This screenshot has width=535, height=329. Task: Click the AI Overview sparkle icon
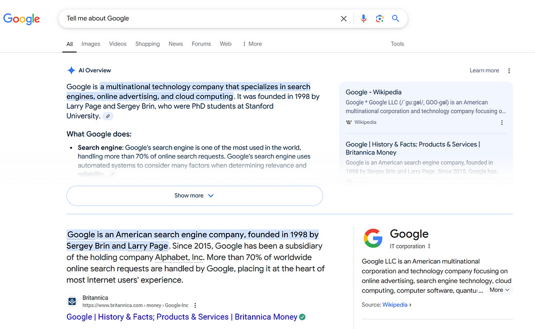71,70
